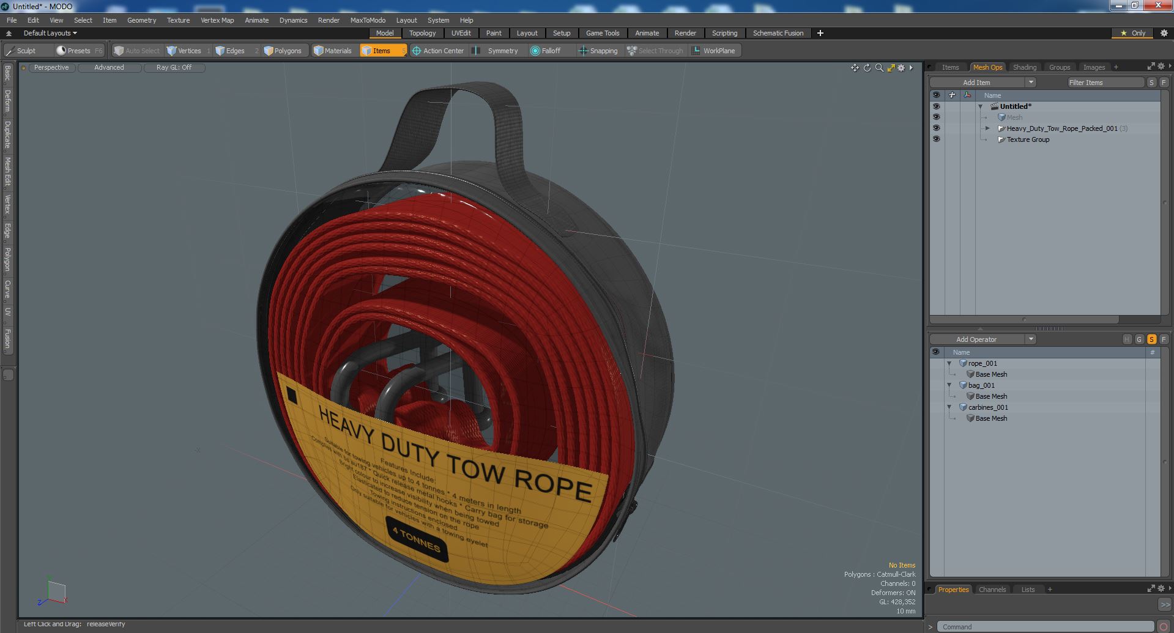
Task: Open the Geometry menu
Action: [141, 20]
